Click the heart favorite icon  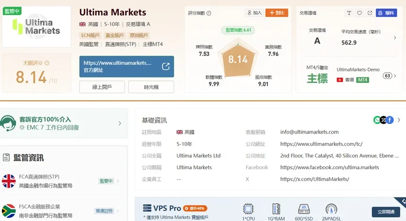click(x=360, y=13)
